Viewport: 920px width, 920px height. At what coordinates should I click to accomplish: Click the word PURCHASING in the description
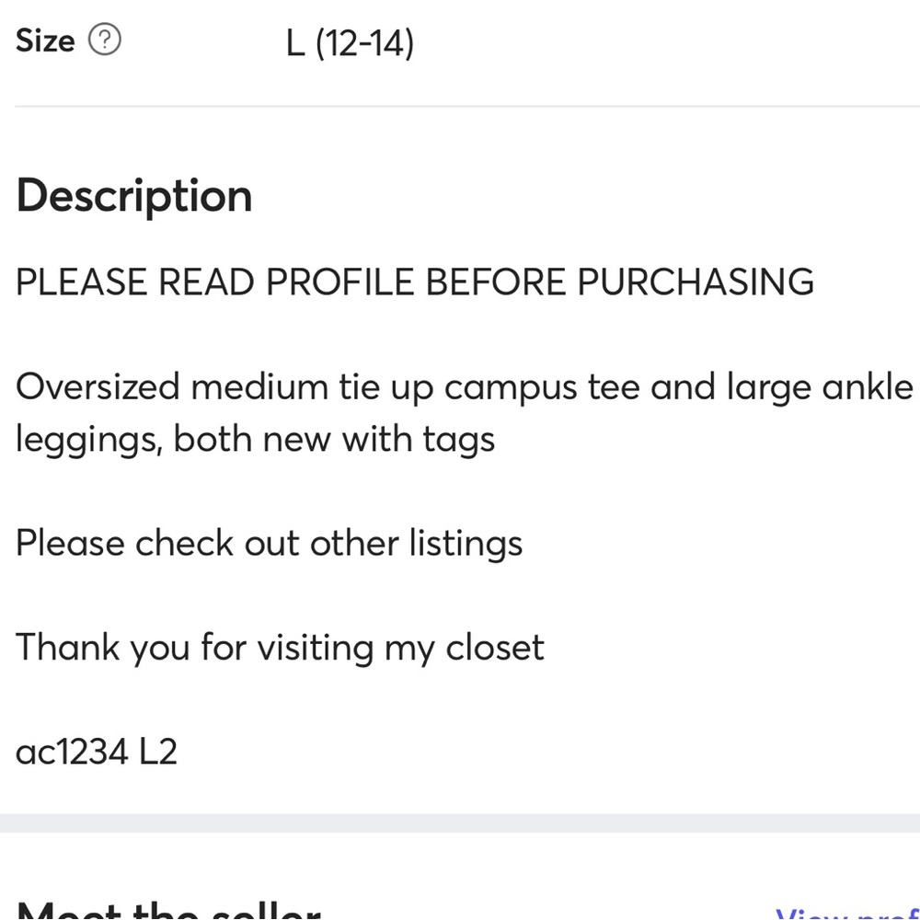(696, 282)
